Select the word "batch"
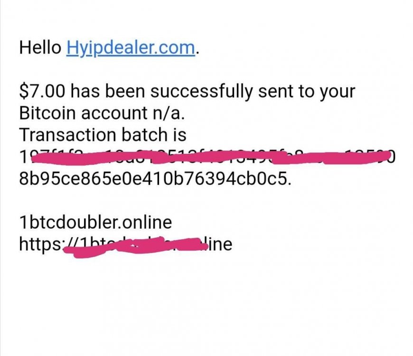 coord(145,134)
